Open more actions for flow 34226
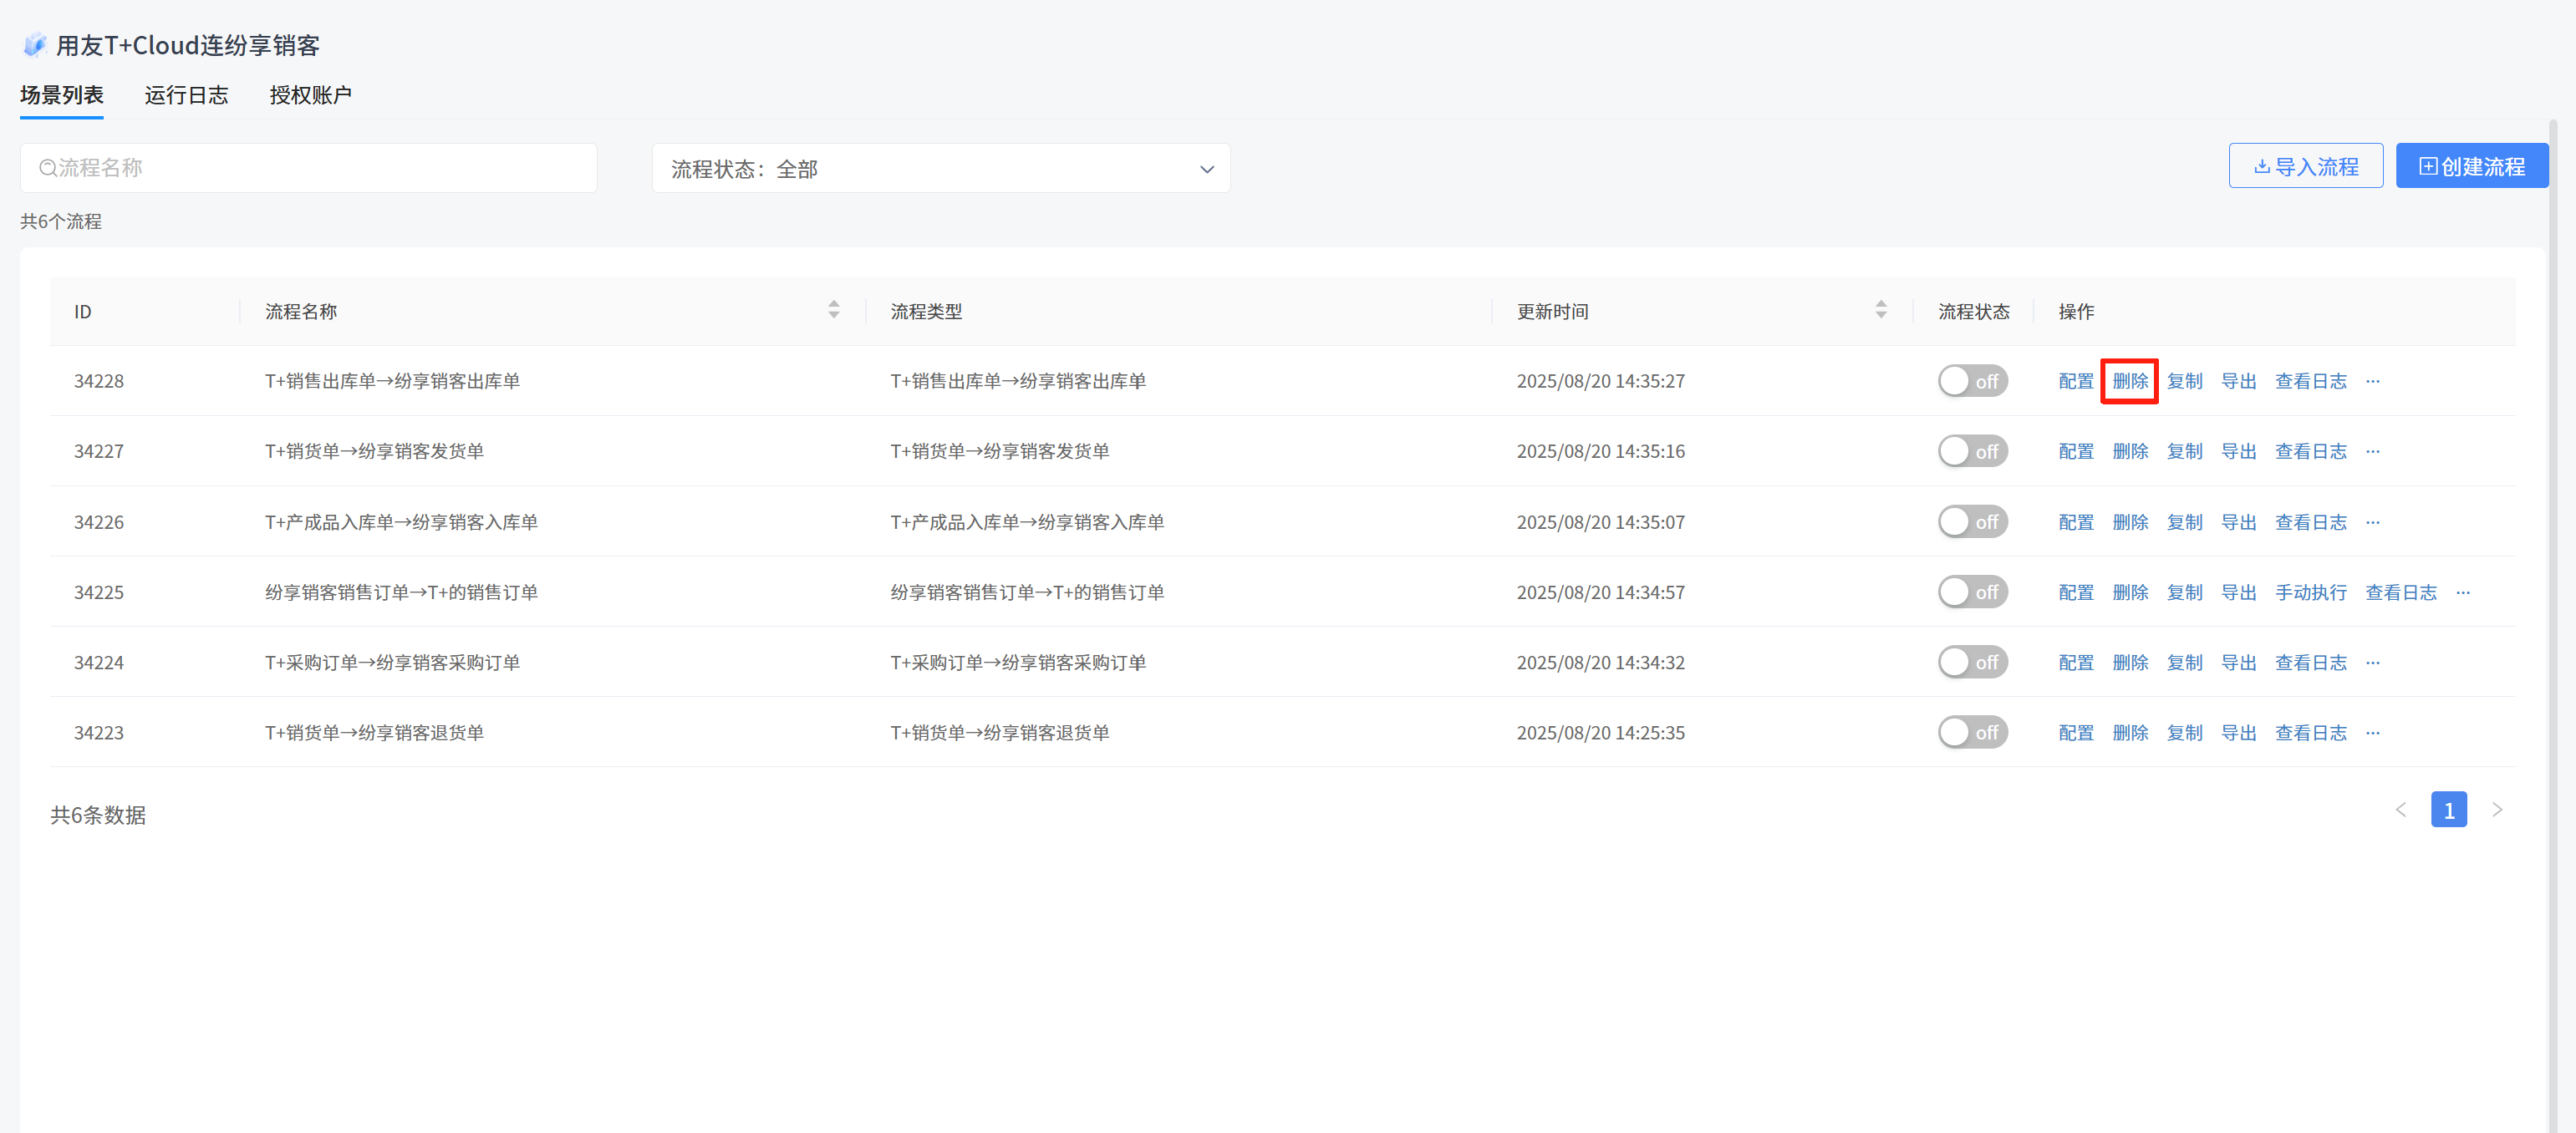The height and width of the screenshot is (1133, 2576). click(2373, 522)
